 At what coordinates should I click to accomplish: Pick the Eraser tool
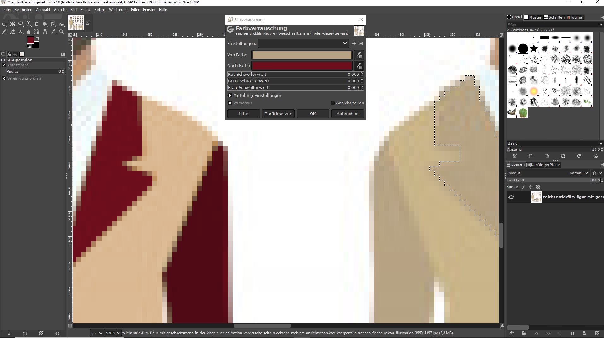click(x=12, y=32)
